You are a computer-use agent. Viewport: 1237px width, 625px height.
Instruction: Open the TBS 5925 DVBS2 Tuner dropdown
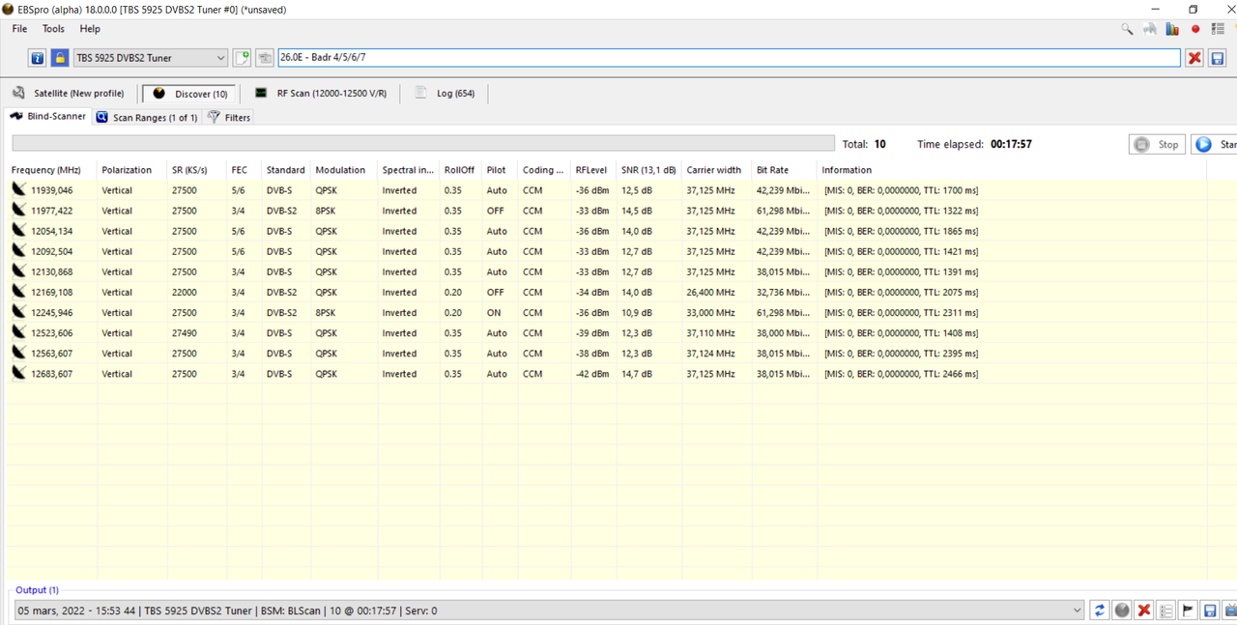tap(151, 58)
